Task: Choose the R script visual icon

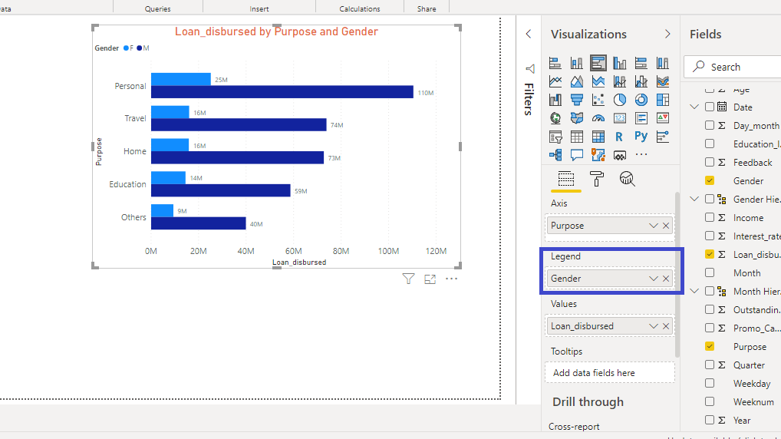Action: pyautogui.click(x=620, y=137)
